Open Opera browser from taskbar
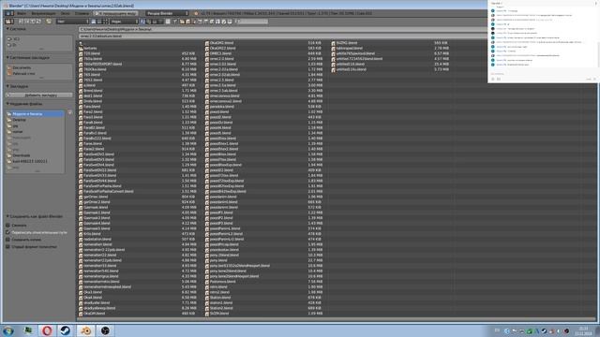The width and height of the screenshot is (600, 337). [47, 330]
